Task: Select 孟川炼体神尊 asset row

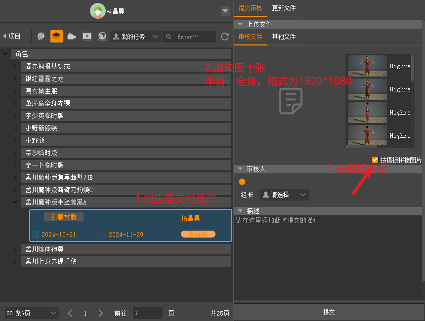Action: (126, 249)
